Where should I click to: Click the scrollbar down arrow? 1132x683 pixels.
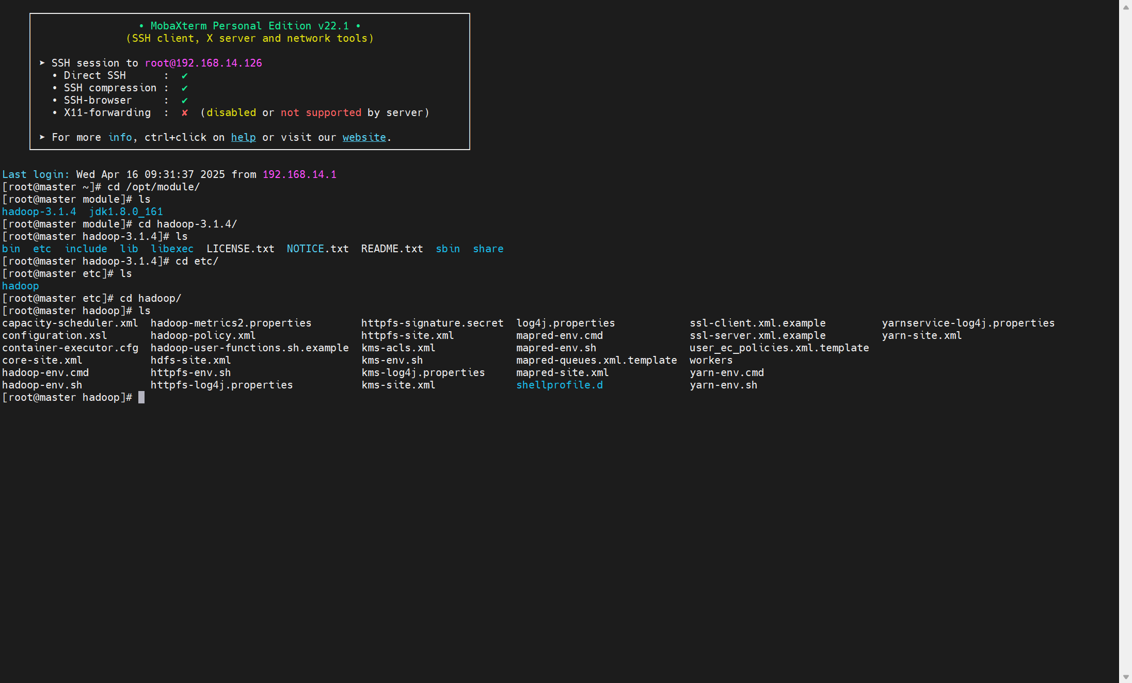1126,677
